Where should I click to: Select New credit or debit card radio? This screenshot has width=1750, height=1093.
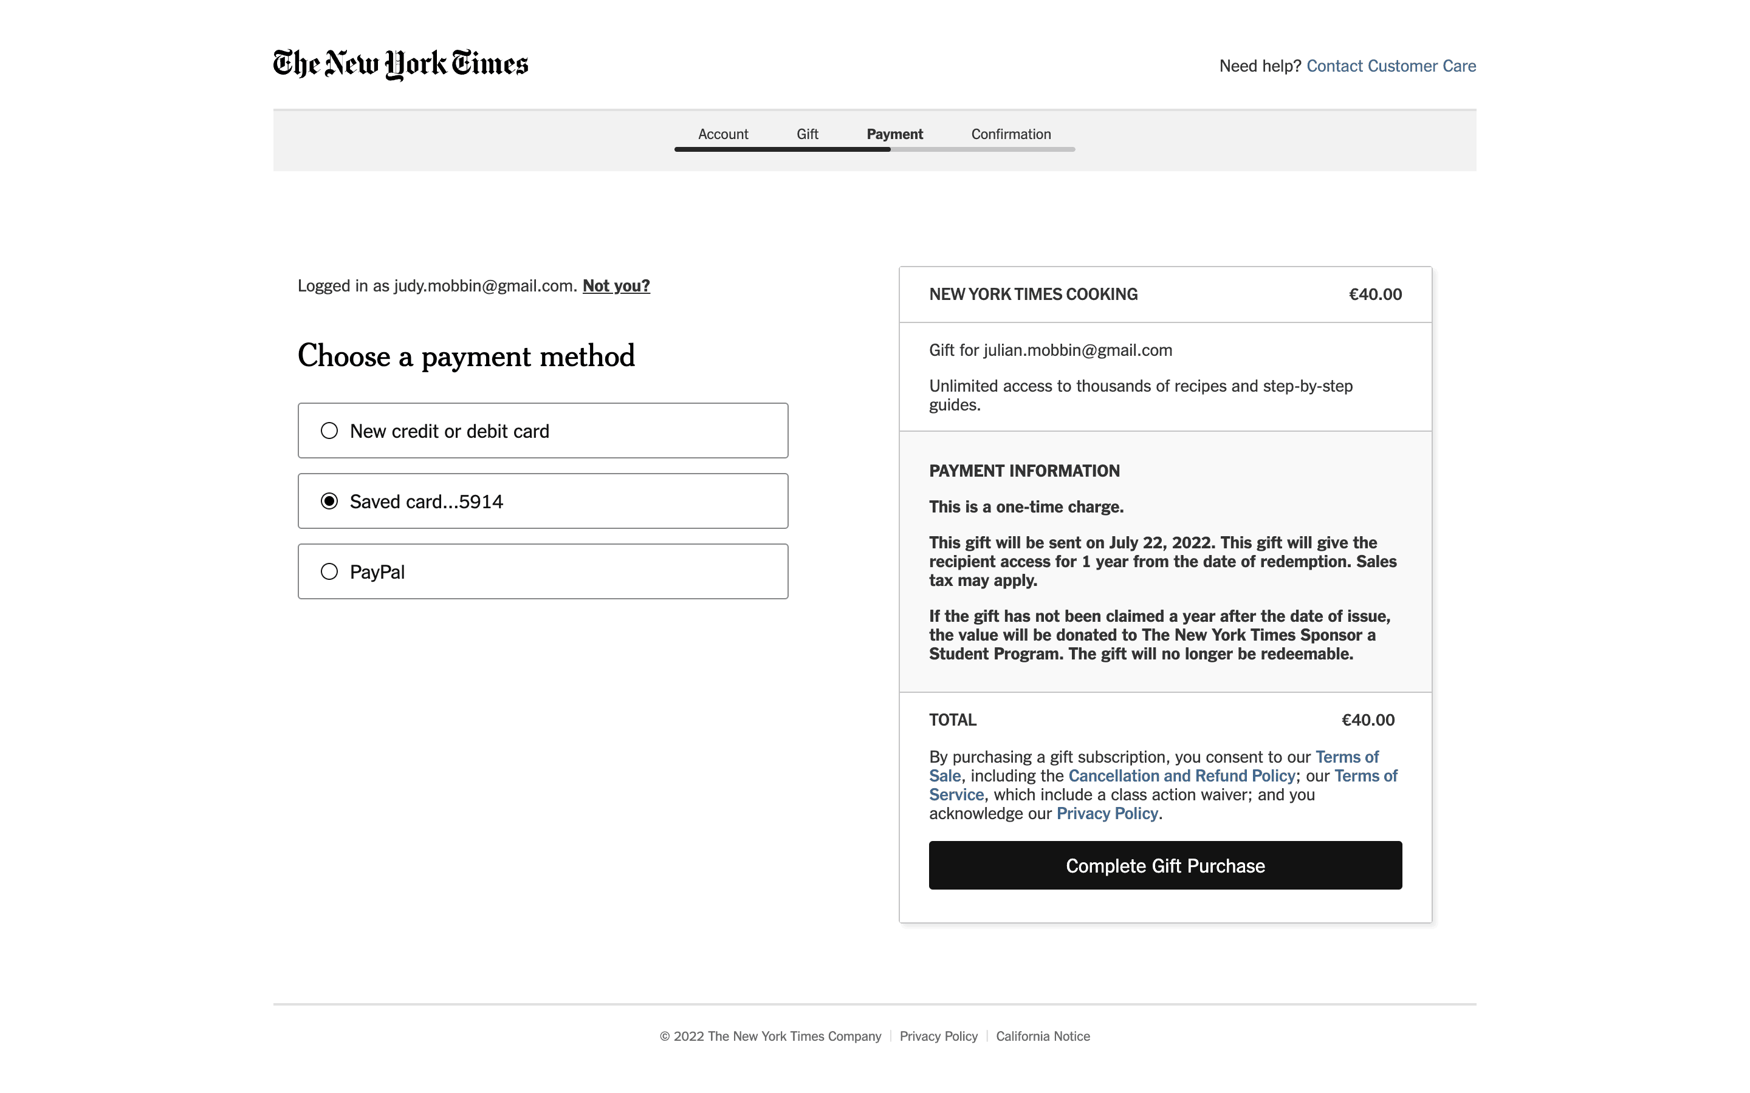click(329, 431)
